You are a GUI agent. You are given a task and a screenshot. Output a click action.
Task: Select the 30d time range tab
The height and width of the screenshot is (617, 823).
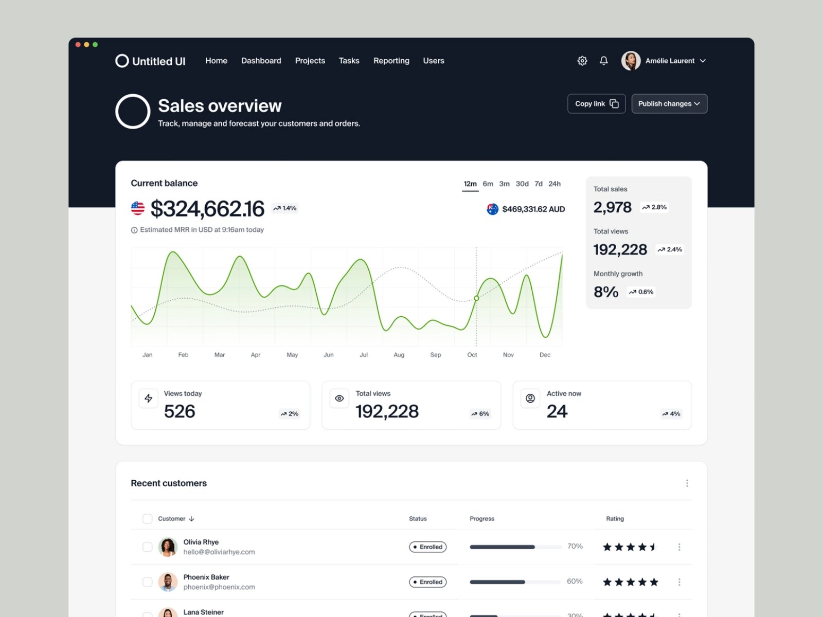(x=522, y=184)
